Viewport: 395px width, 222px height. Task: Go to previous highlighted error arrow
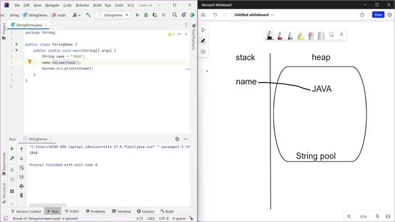[x=179, y=34]
